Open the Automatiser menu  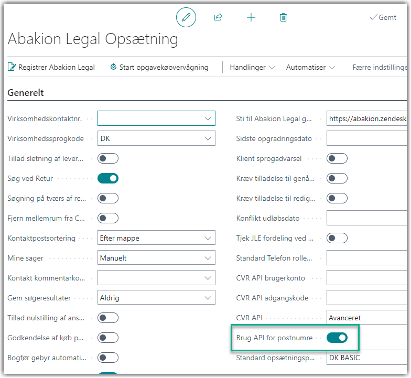point(310,67)
